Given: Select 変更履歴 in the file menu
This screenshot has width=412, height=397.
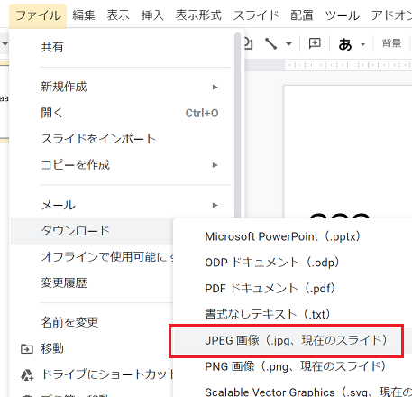Looking at the screenshot, I should pyautogui.click(x=92, y=282).
